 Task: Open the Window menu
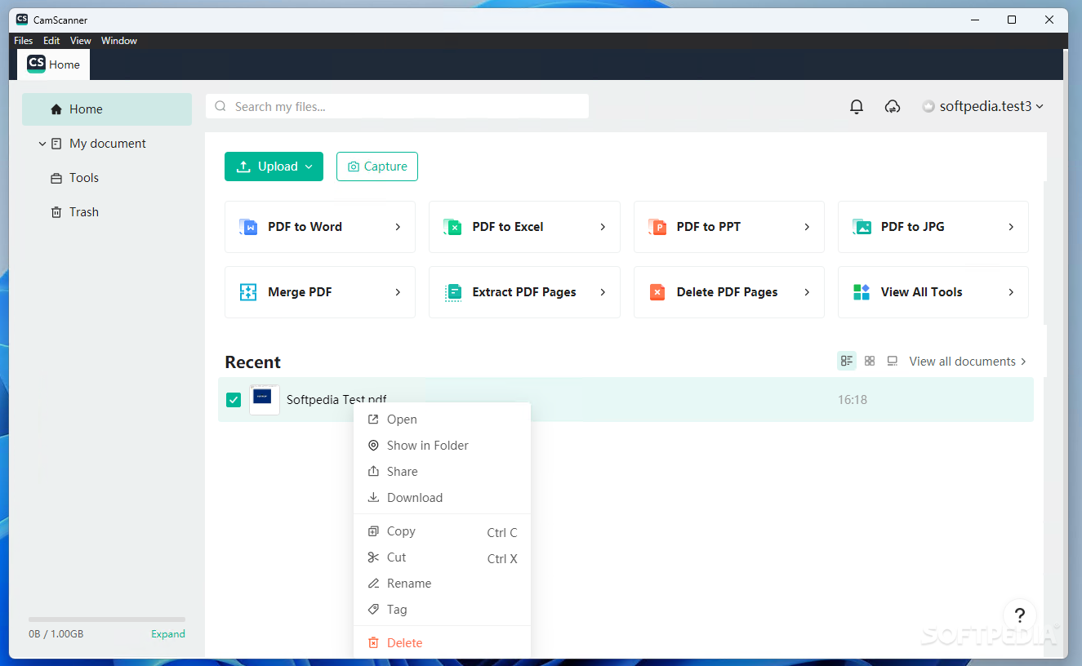click(x=119, y=41)
